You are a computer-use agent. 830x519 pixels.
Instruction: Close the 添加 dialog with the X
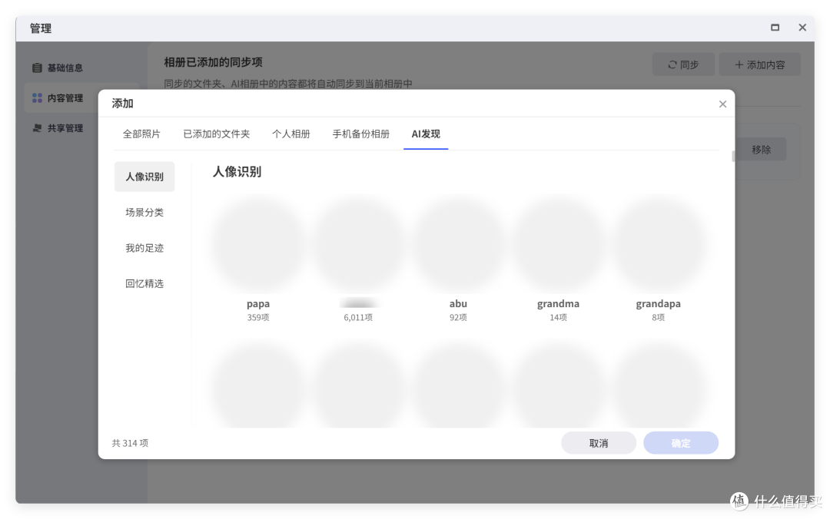click(x=722, y=104)
